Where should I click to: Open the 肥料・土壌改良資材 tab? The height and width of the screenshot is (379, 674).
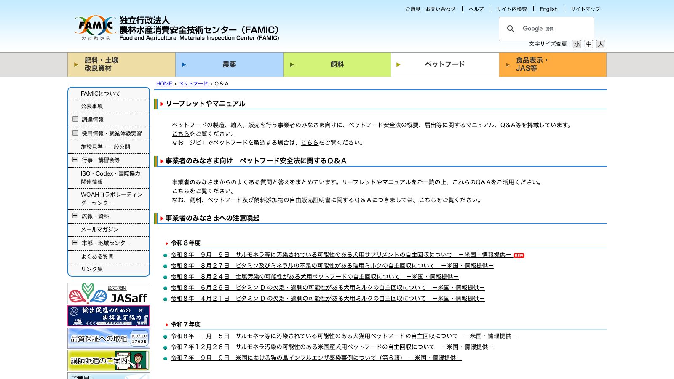pyautogui.click(x=121, y=64)
